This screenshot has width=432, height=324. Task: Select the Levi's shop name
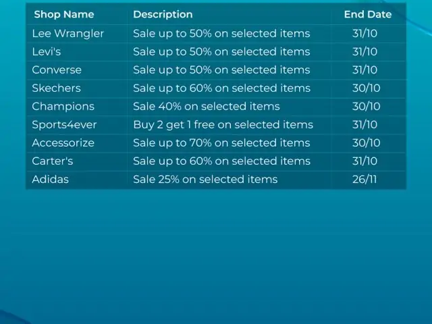(x=47, y=52)
